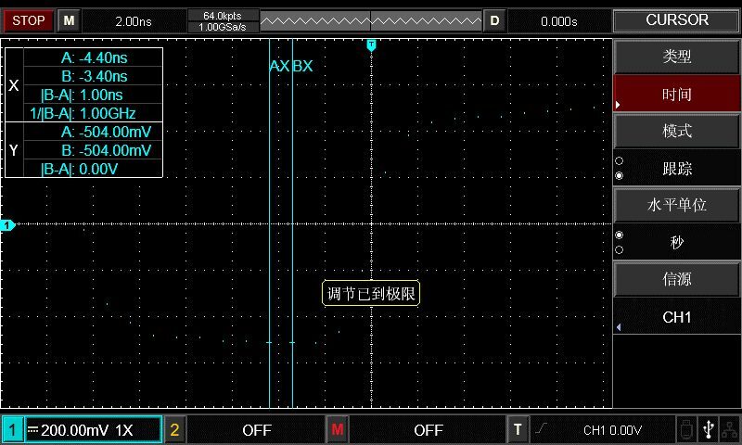Select the channel 2 icon
The height and width of the screenshot is (445, 742).
tap(174, 430)
